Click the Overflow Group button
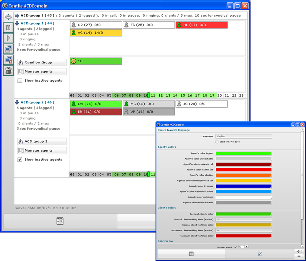This screenshot has height=261, width=306. 42,62
